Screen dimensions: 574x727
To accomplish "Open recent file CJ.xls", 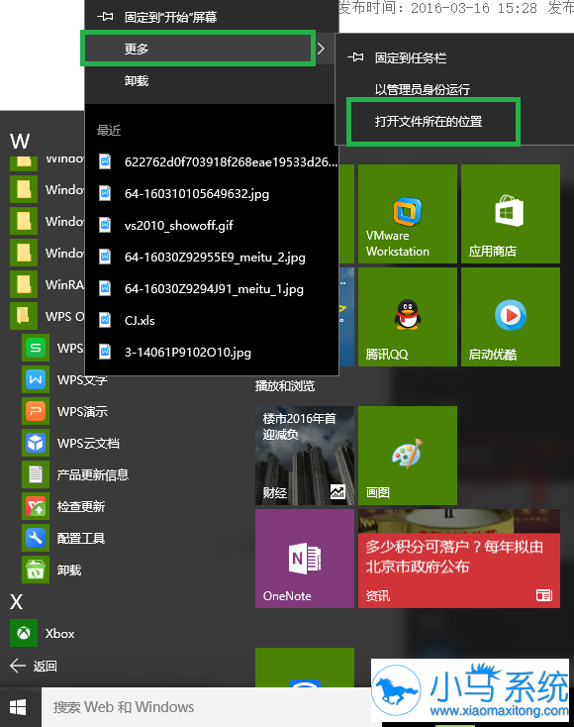I will pyautogui.click(x=212, y=320).
